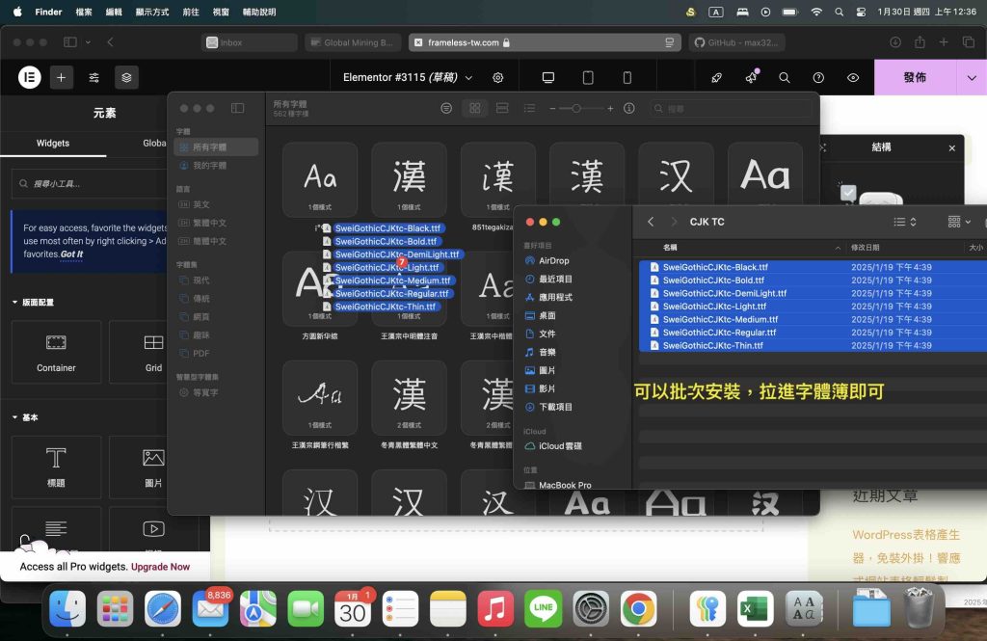The width and height of the screenshot is (987, 641).
Task: Expand the publish options arrow beside 發佈
Action: tap(972, 77)
